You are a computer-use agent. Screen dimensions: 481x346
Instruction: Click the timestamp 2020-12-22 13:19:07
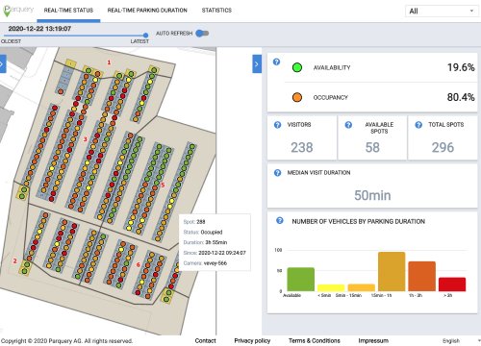[39, 29]
